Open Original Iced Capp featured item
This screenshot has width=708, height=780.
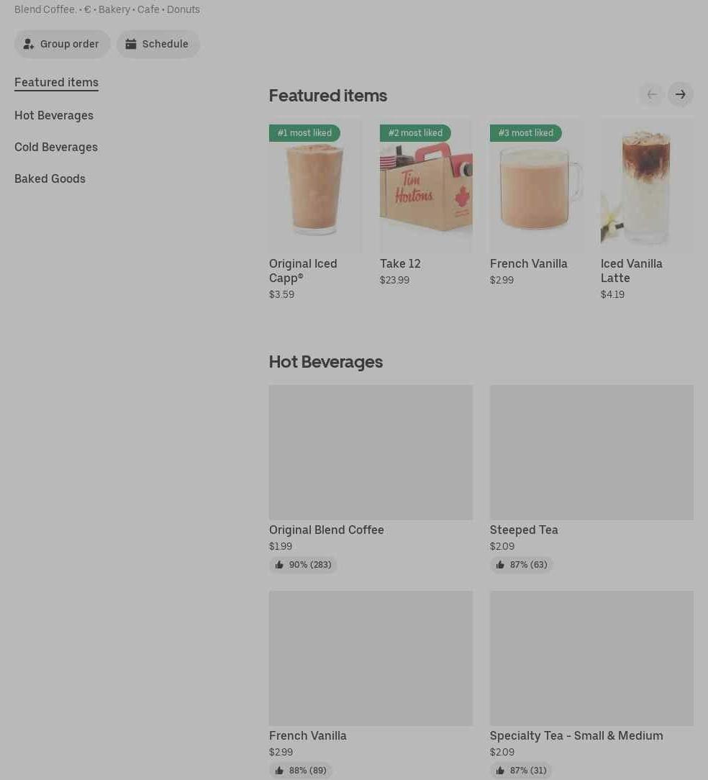[315, 210]
